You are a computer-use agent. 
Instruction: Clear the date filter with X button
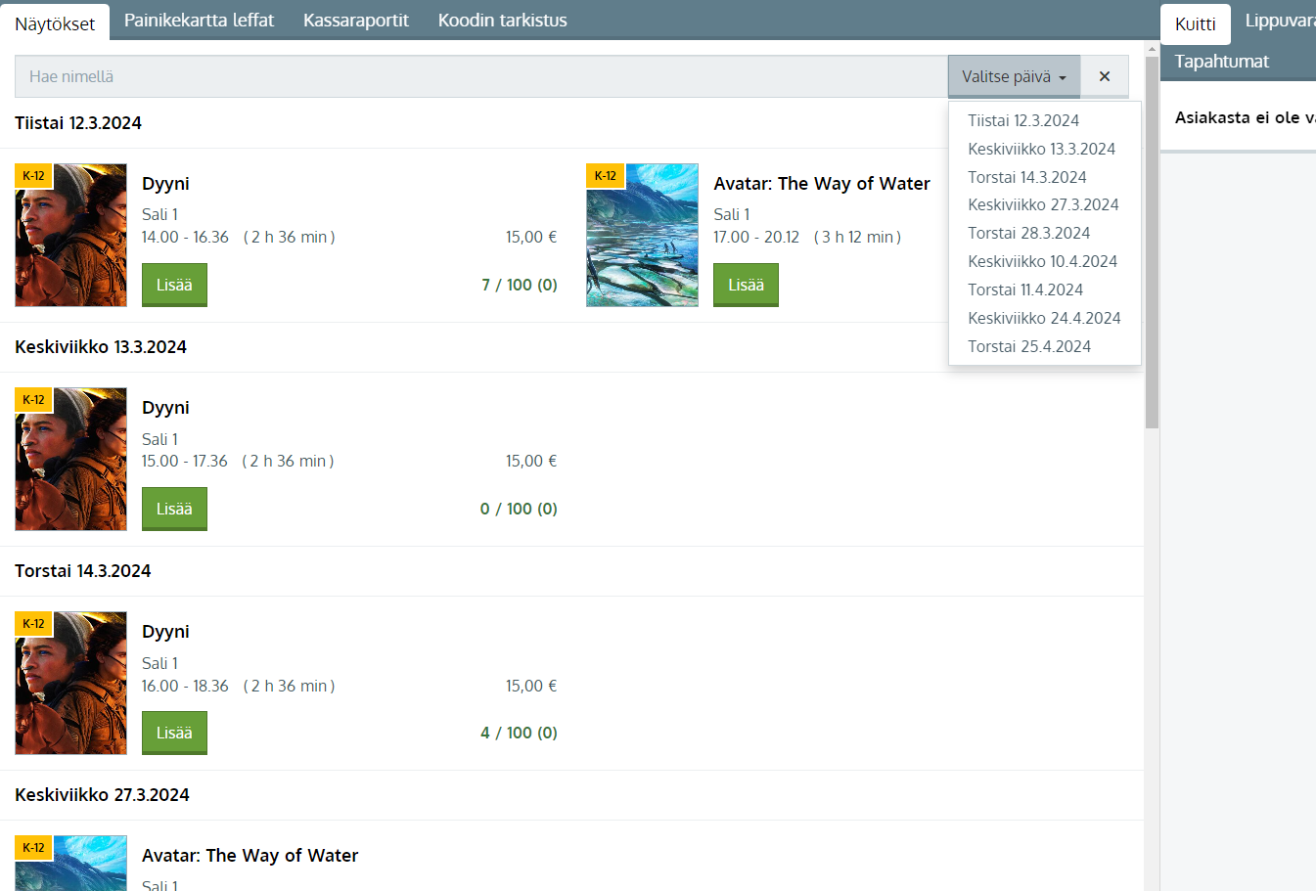click(x=1104, y=76)
